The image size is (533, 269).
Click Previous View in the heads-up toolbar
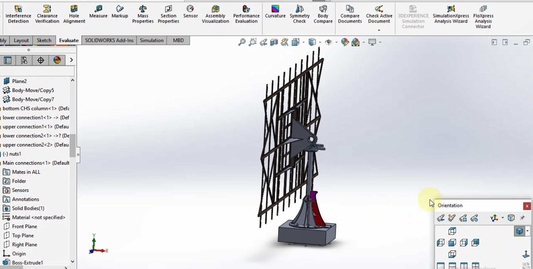[x=263, y=42]
